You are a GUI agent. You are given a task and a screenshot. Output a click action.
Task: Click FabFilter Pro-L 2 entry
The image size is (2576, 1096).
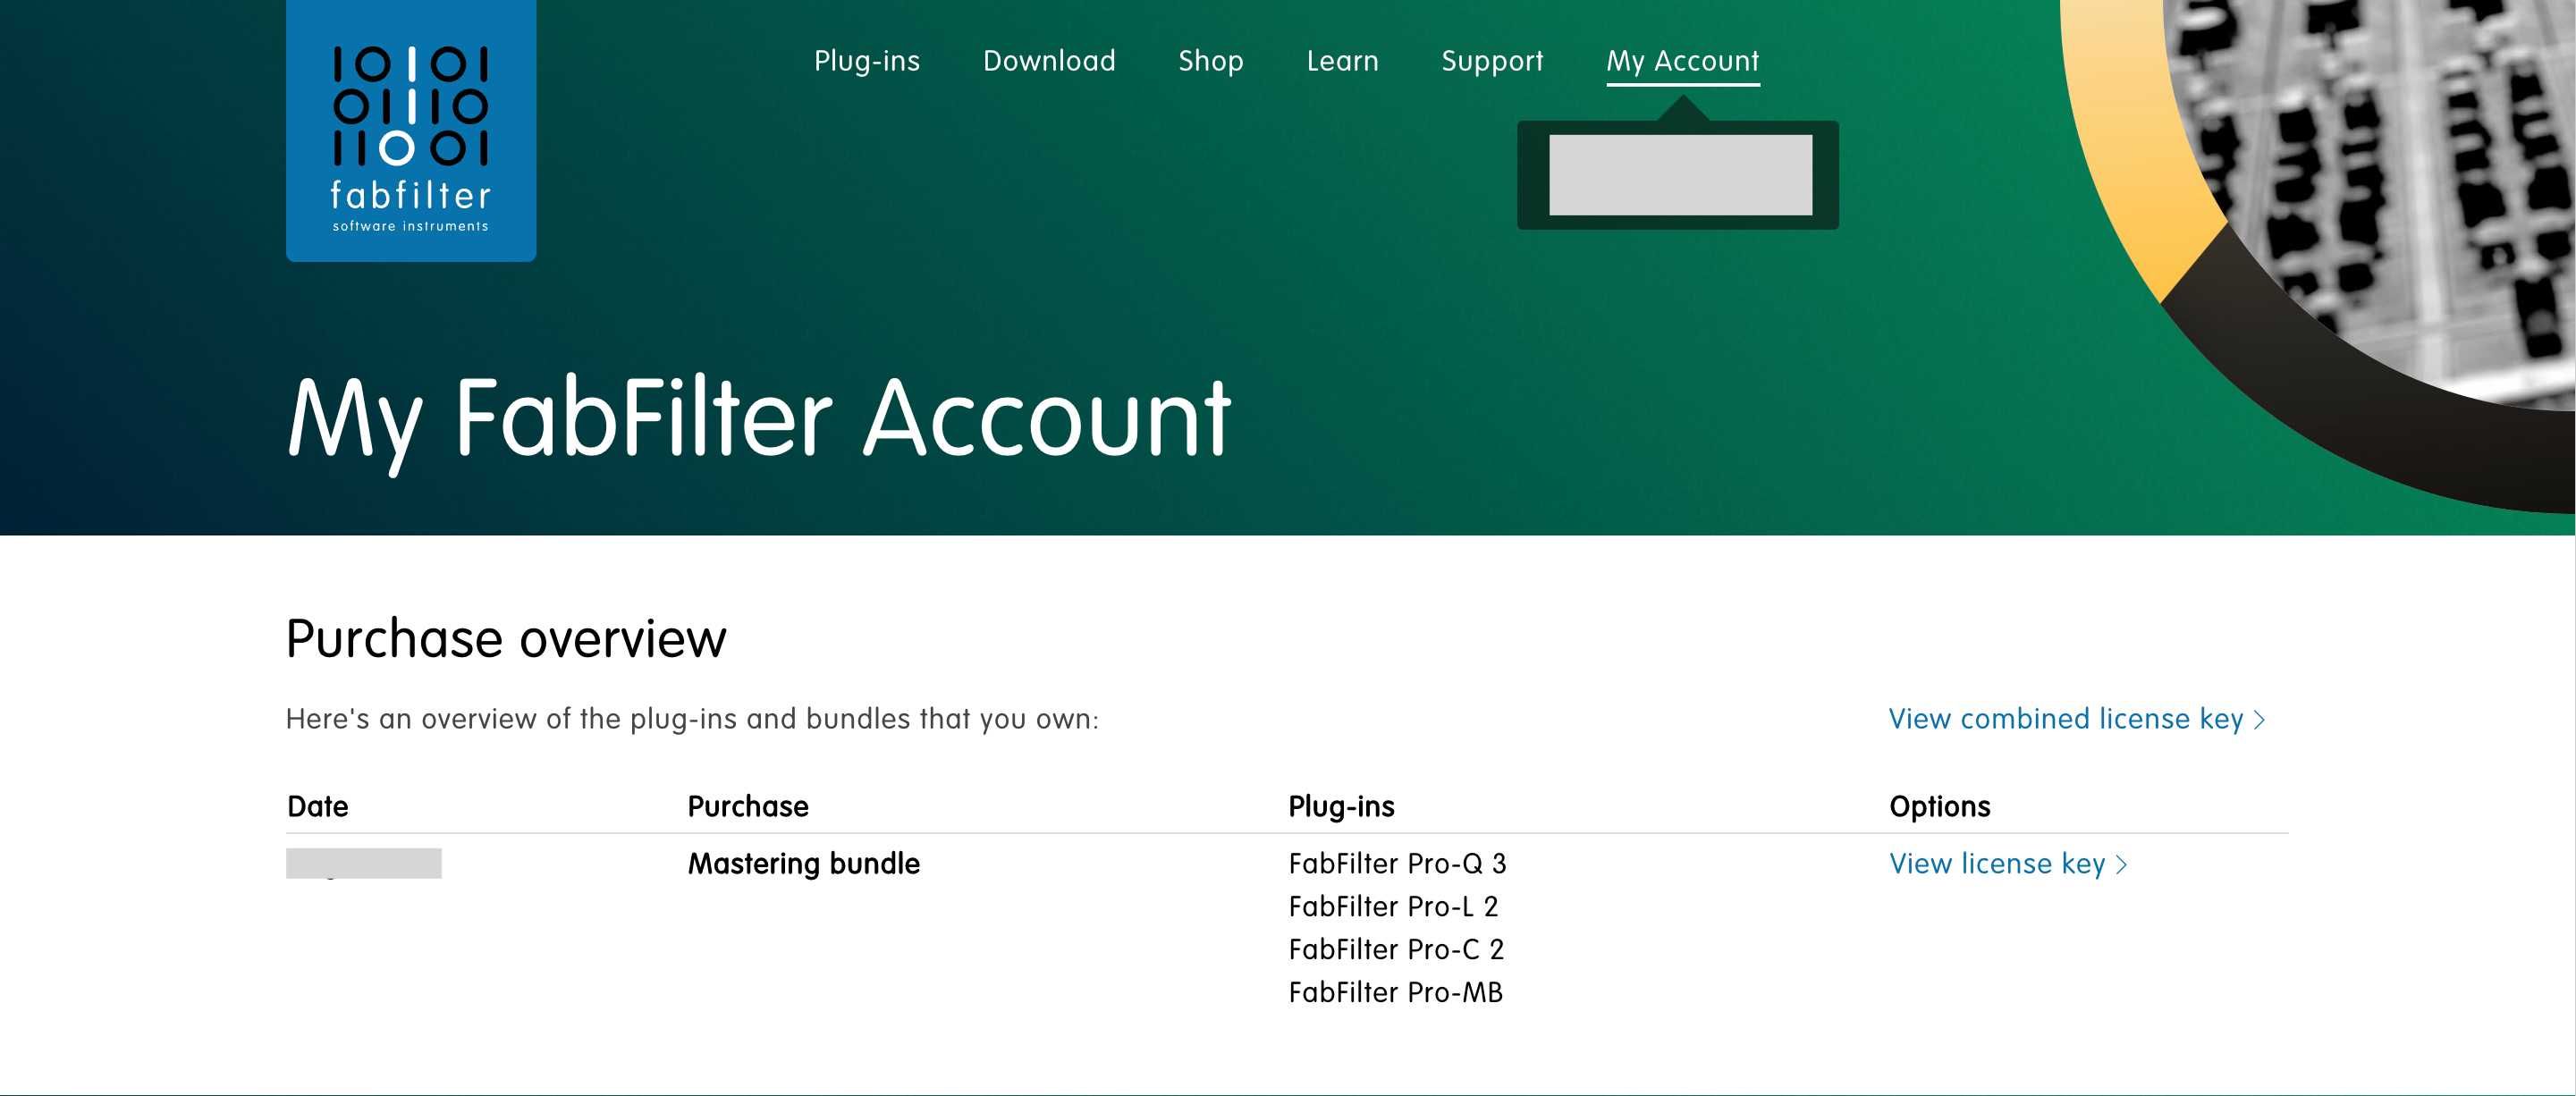(x=1393, y=906)
